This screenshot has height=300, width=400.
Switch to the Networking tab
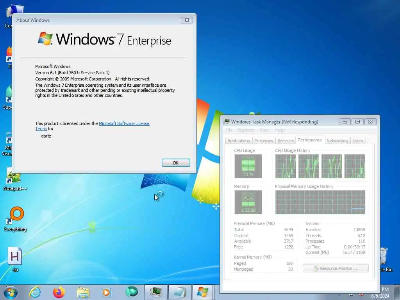point(337,141)
